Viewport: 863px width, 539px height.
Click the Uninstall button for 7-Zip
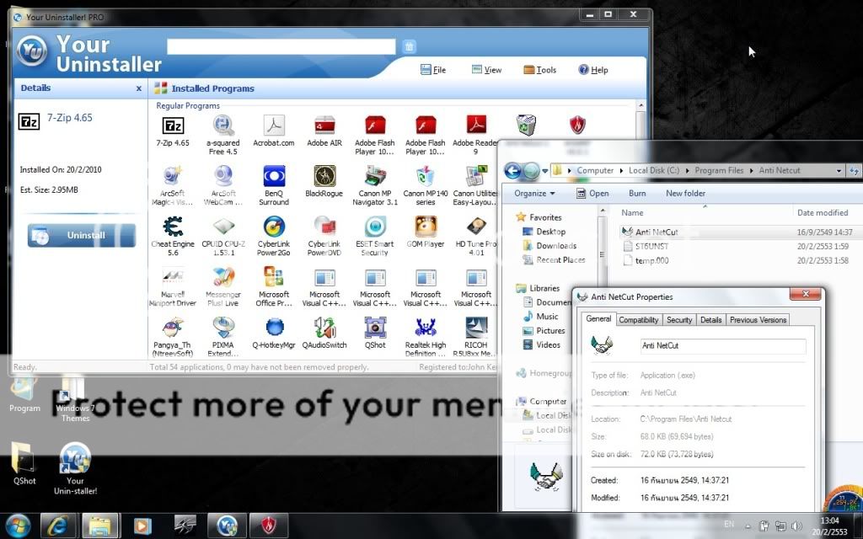pos(82,236)
